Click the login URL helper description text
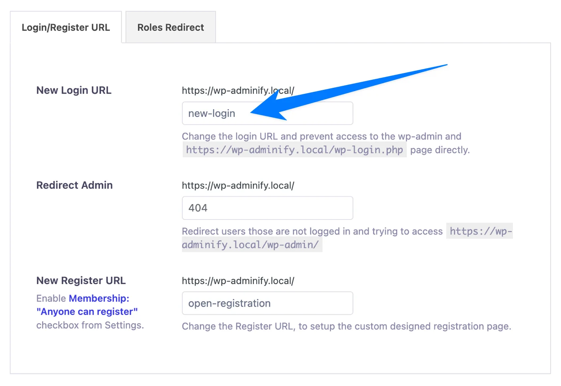Image resolution: width=561 pixels, height=386 pixels. [x=321, y=136]
